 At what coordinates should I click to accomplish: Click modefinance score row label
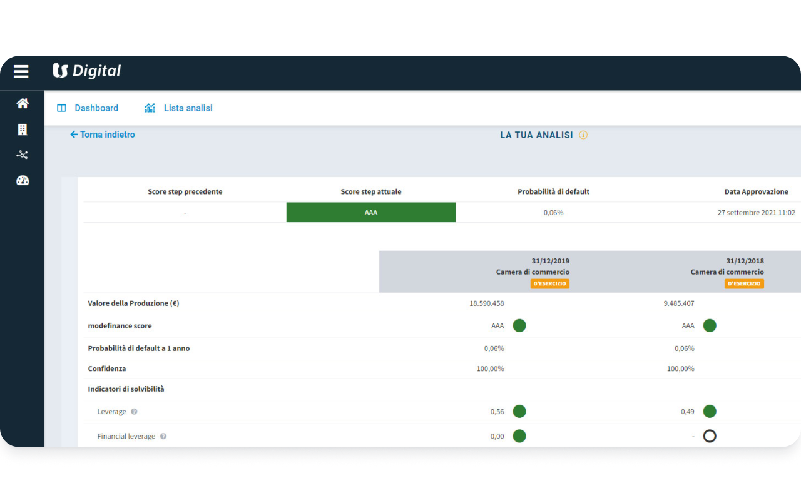pos(120,326)
